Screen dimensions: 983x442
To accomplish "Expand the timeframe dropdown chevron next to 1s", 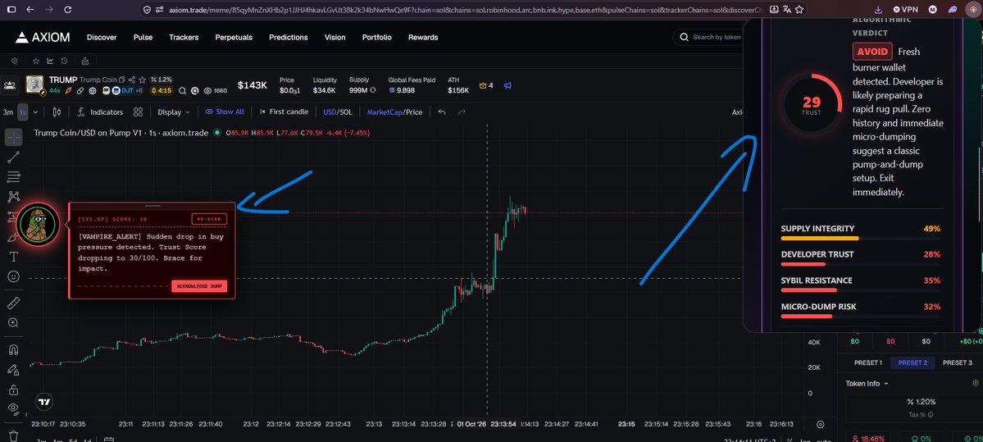I will (36, 112).
